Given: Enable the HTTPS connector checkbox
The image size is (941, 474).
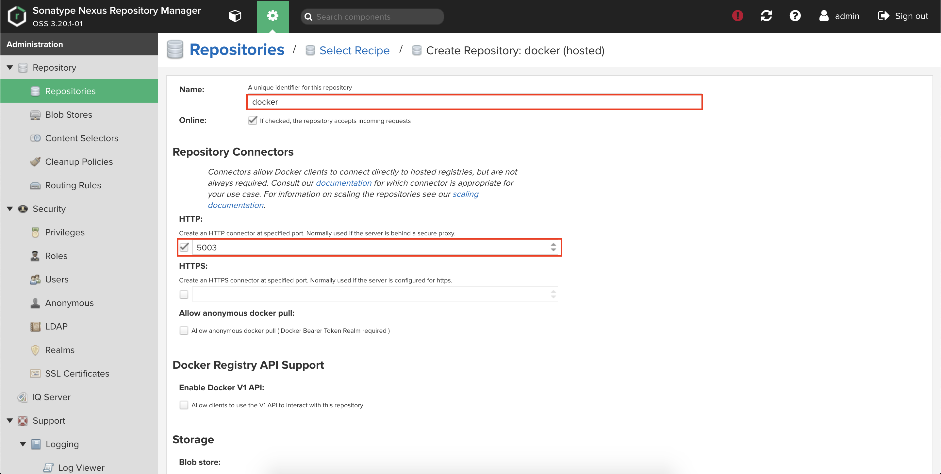Looking at the screenshot, I should 184,295.
